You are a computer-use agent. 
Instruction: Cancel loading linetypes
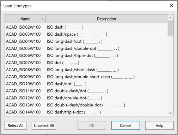[125, 125]
